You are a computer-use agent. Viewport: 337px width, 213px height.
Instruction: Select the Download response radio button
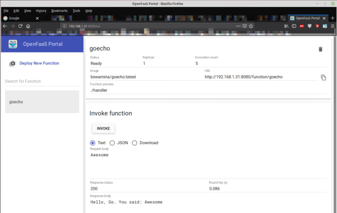(x=134, y=143)
